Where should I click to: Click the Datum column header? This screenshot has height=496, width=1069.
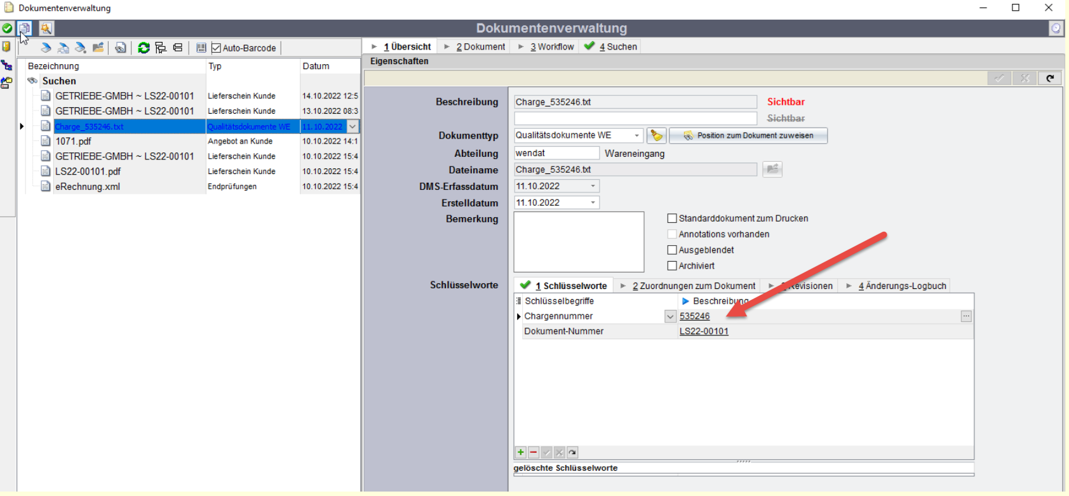click(x=330, y=66)
